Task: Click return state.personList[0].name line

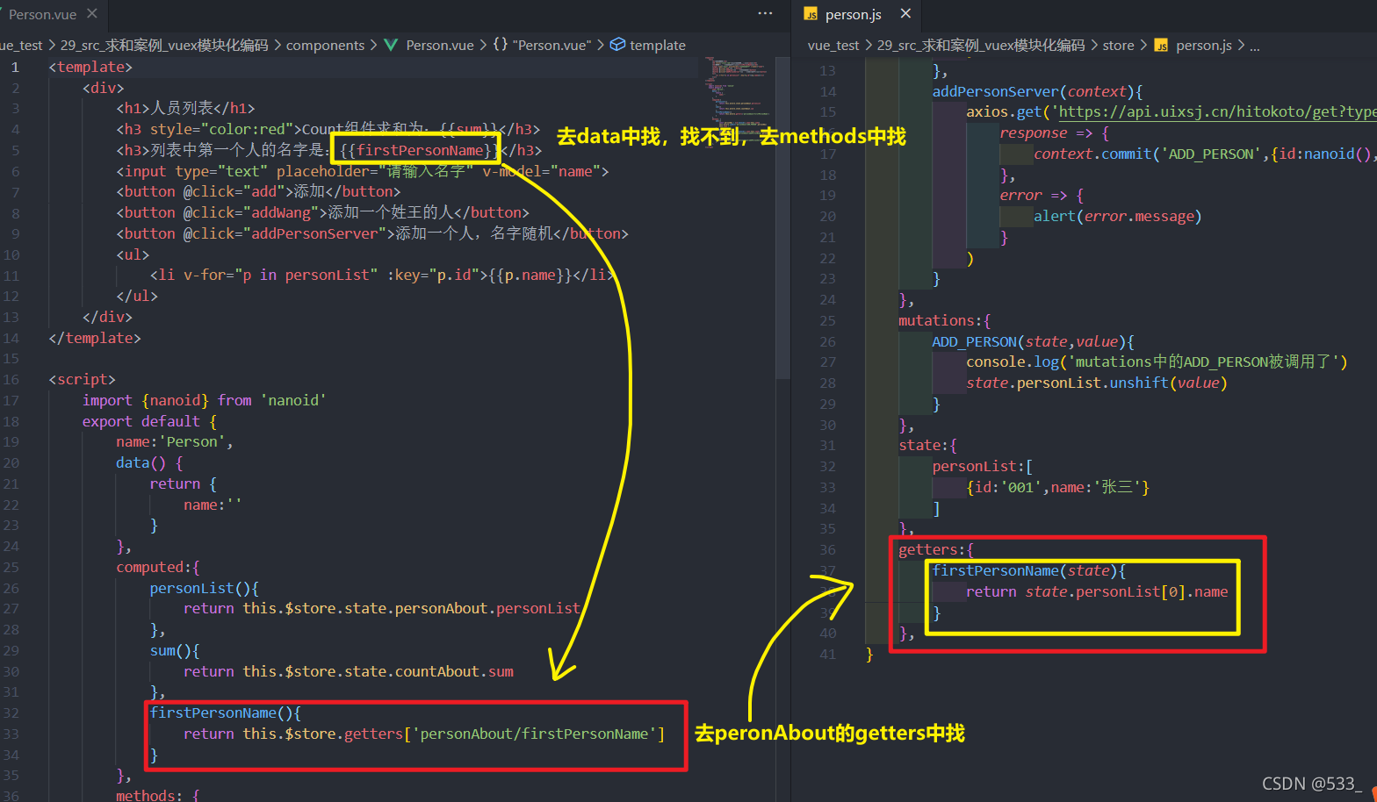Action: (1097, 591)
